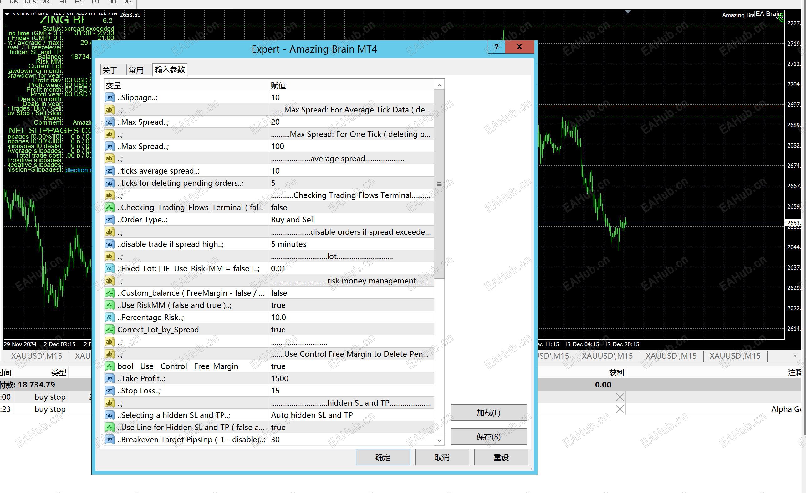The height and width of the screenshot is (493, 806).
Task: Click the 获利 column header in terminal
Action: 617,372
